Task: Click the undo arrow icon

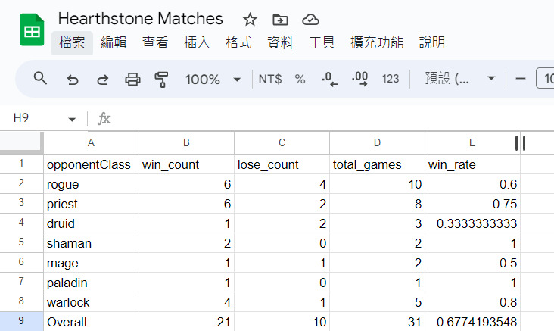Action: pyautogui.click(x=73, y=79)
